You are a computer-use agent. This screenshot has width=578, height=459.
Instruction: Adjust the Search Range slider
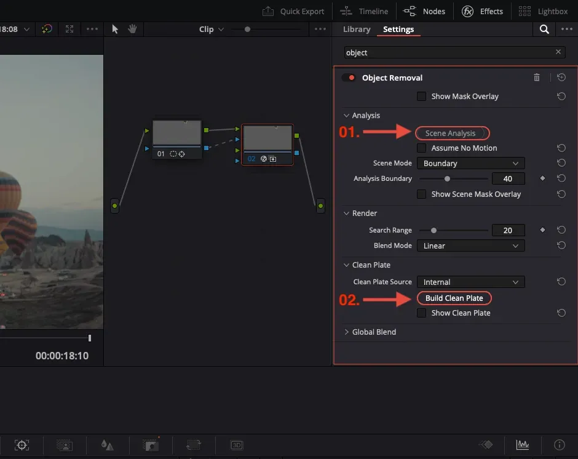(x=434, y=230)
